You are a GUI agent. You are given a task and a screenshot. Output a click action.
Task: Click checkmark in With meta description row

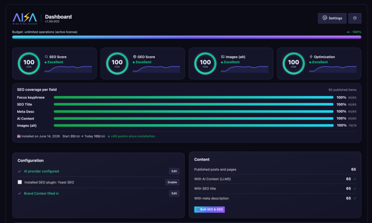click(x=355, y=198)
